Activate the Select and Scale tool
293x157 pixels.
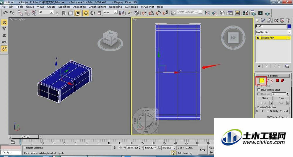point(99,13)
